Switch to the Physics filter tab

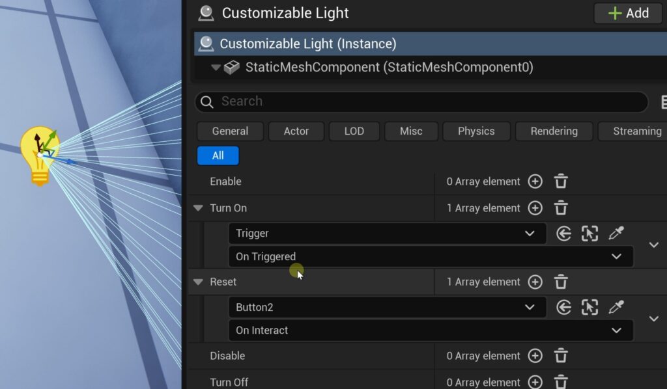click(x=476, y=131)
